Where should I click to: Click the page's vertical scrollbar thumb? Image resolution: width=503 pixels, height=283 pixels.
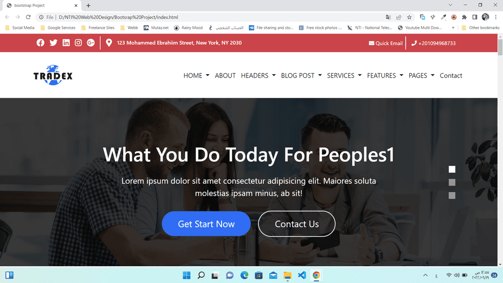500,48
